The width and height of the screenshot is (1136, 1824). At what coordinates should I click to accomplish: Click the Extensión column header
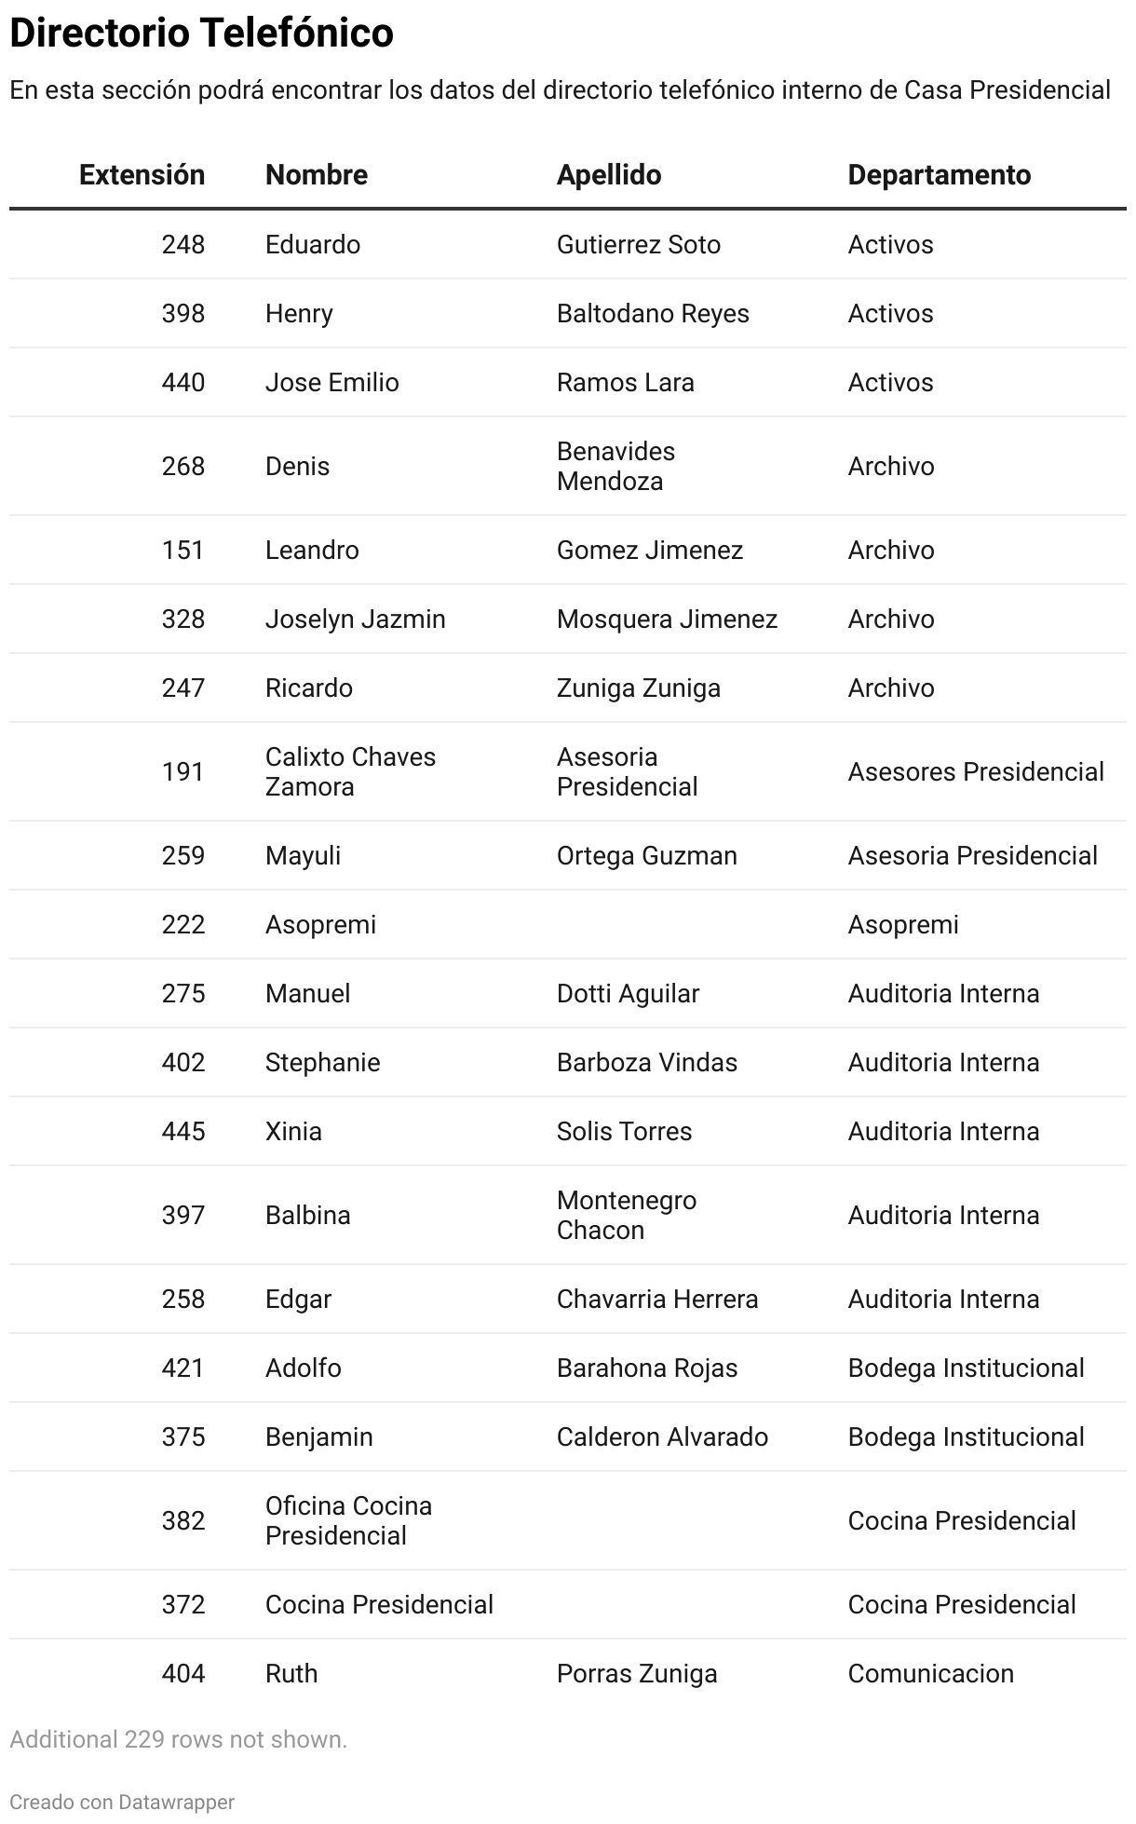coord(142,175)
